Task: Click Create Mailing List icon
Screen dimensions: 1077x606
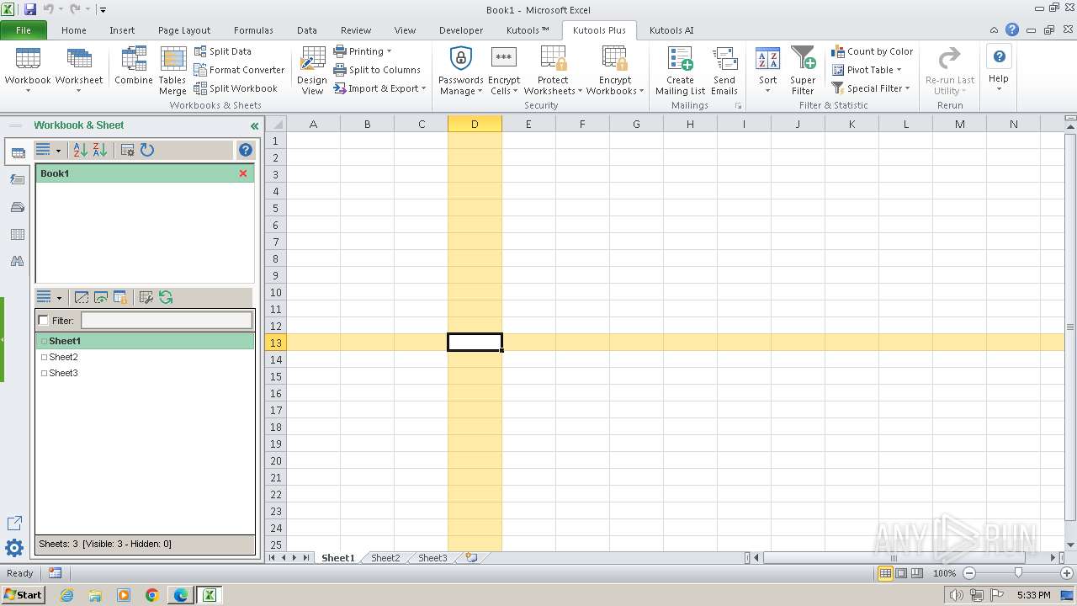Action: (x=680, y=59)
